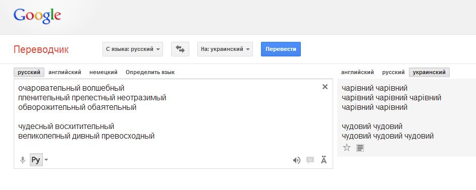
Task: Click the Ä transliteration icon
Action: pyautogui.click(x=324, y=159)
